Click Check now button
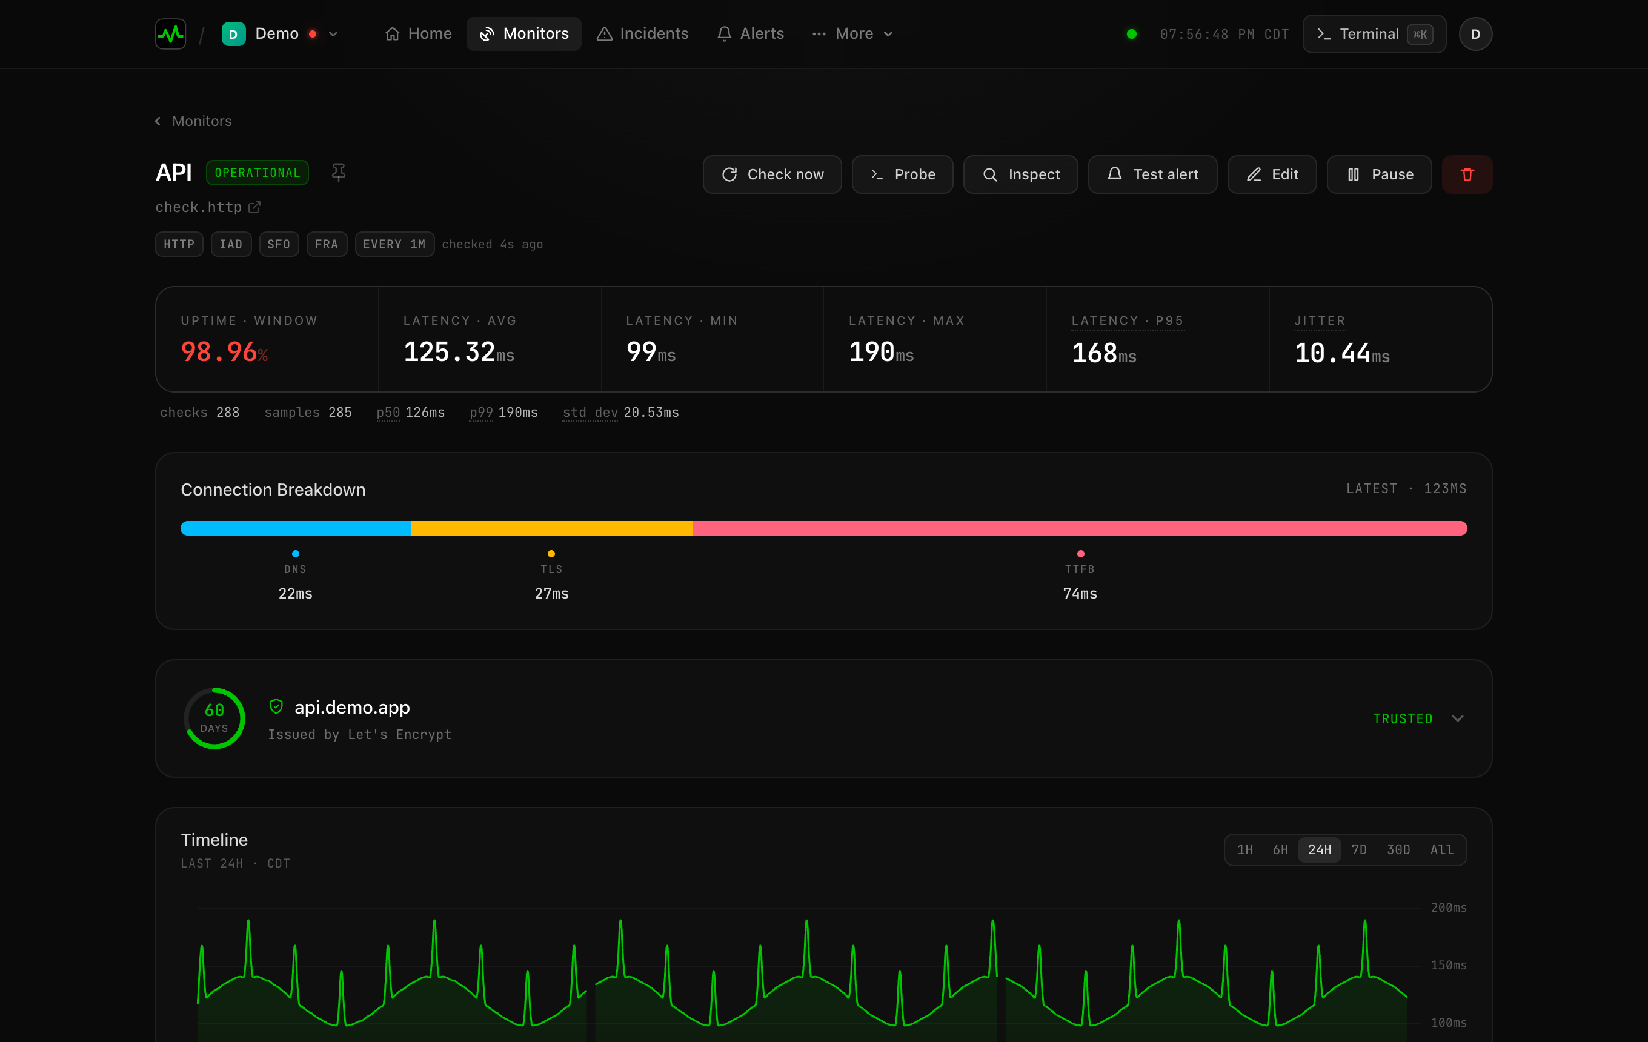The width and height of the screenshot is (1648, 1042). click(x=772, y=174)
